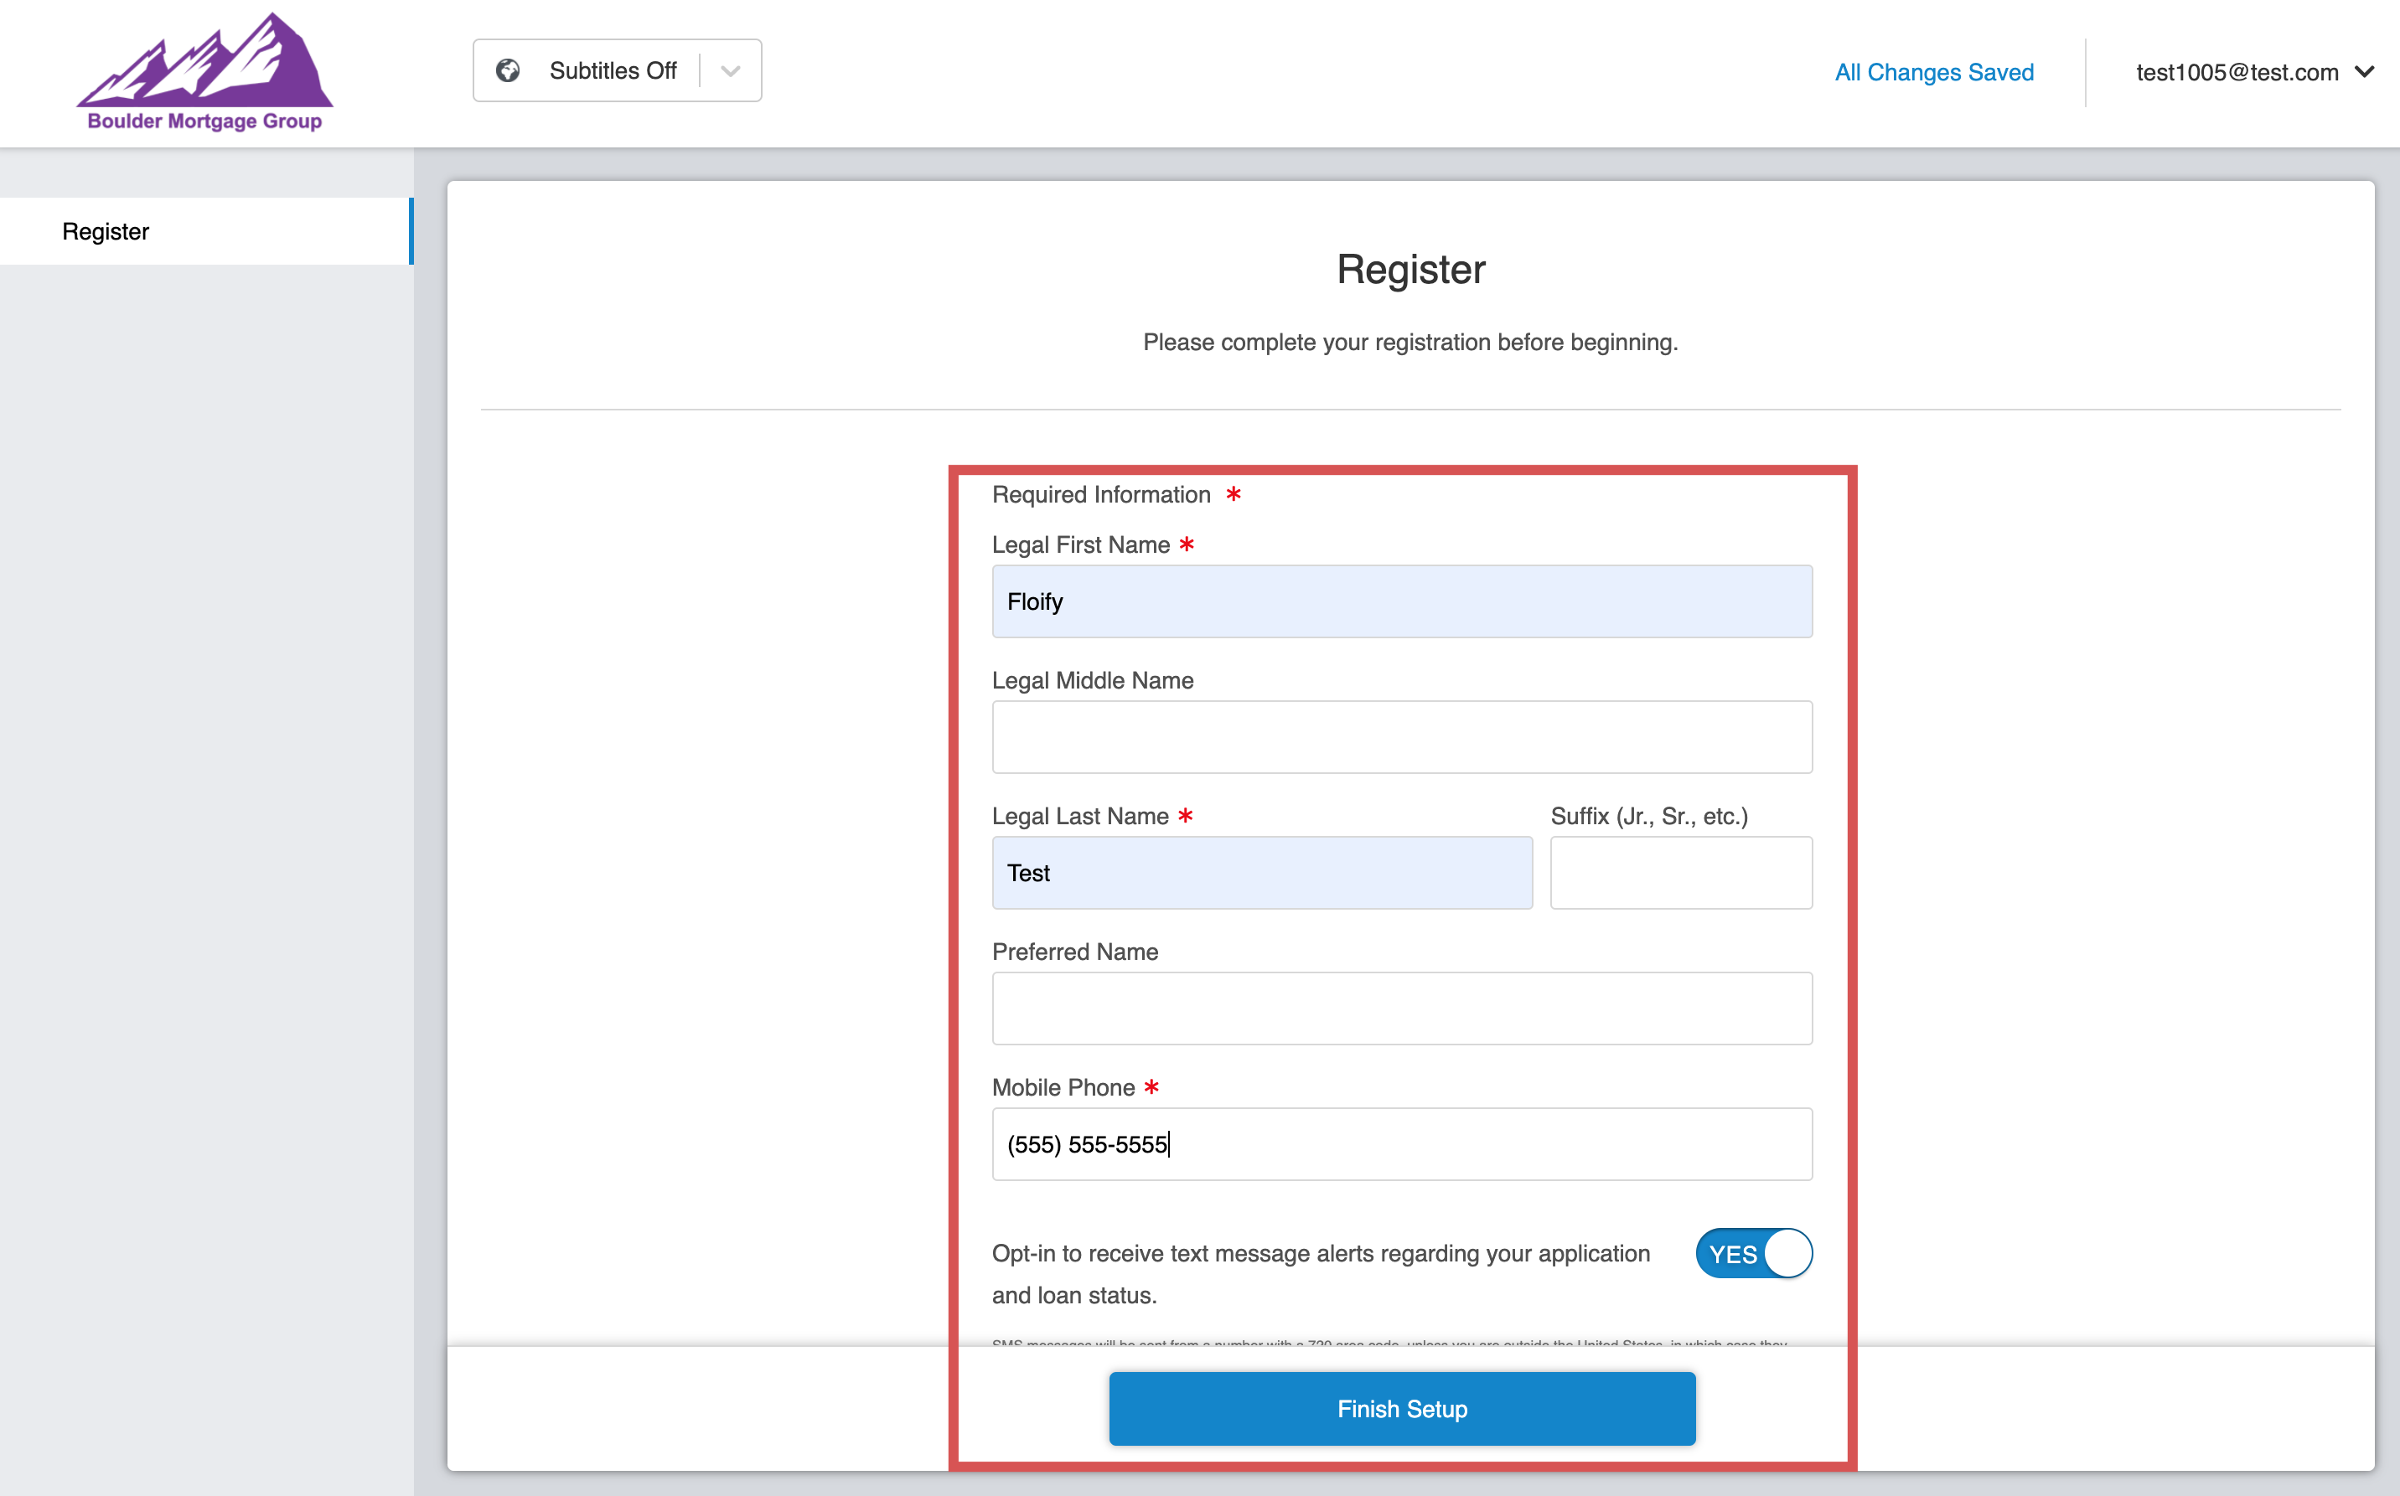Toggle the text message opt-in YES switch
This screenshot has height=1496, width=2400.
(1753, 1254)
